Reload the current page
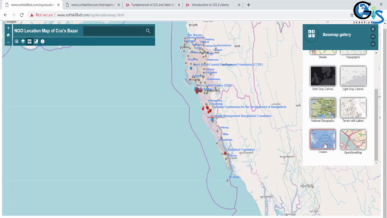The image size is (387, 218). pos(22,15)
